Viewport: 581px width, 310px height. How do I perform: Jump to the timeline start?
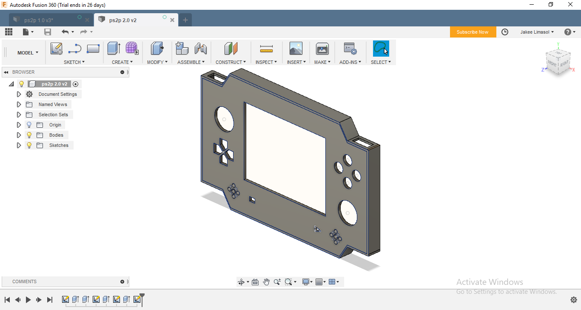point(7,300)
